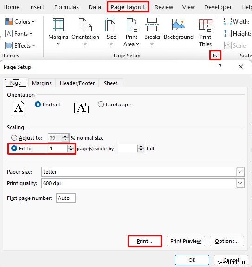
Task: Click the Adjust to percentage spinner
Action: click(65, 138)
